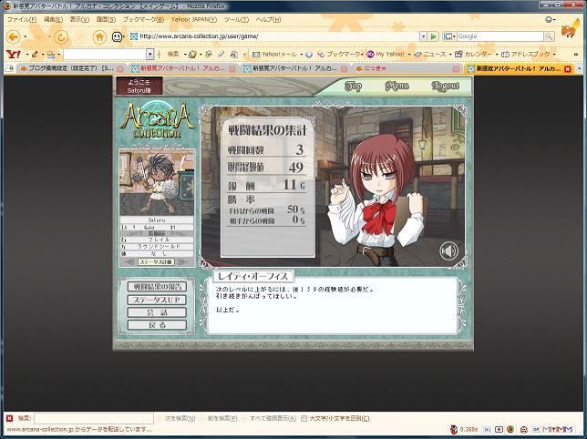Viewport: 587px width, 439px height.
Task: Toggle the 大文字/小文字を区別 checkbox
Action: pos(304,418)
